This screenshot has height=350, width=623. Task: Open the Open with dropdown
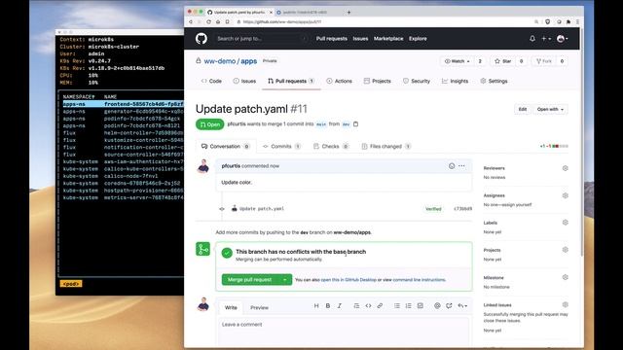[x=550, y=109]
